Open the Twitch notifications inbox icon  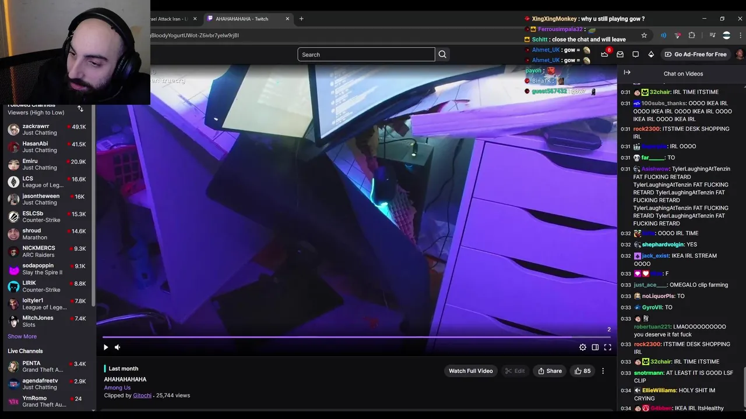point(620,54)
